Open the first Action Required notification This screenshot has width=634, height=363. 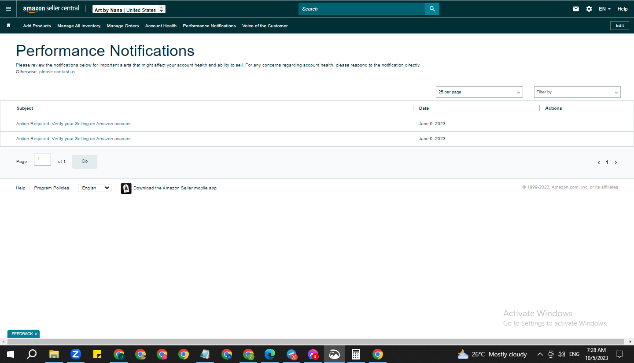coord(74,124)
